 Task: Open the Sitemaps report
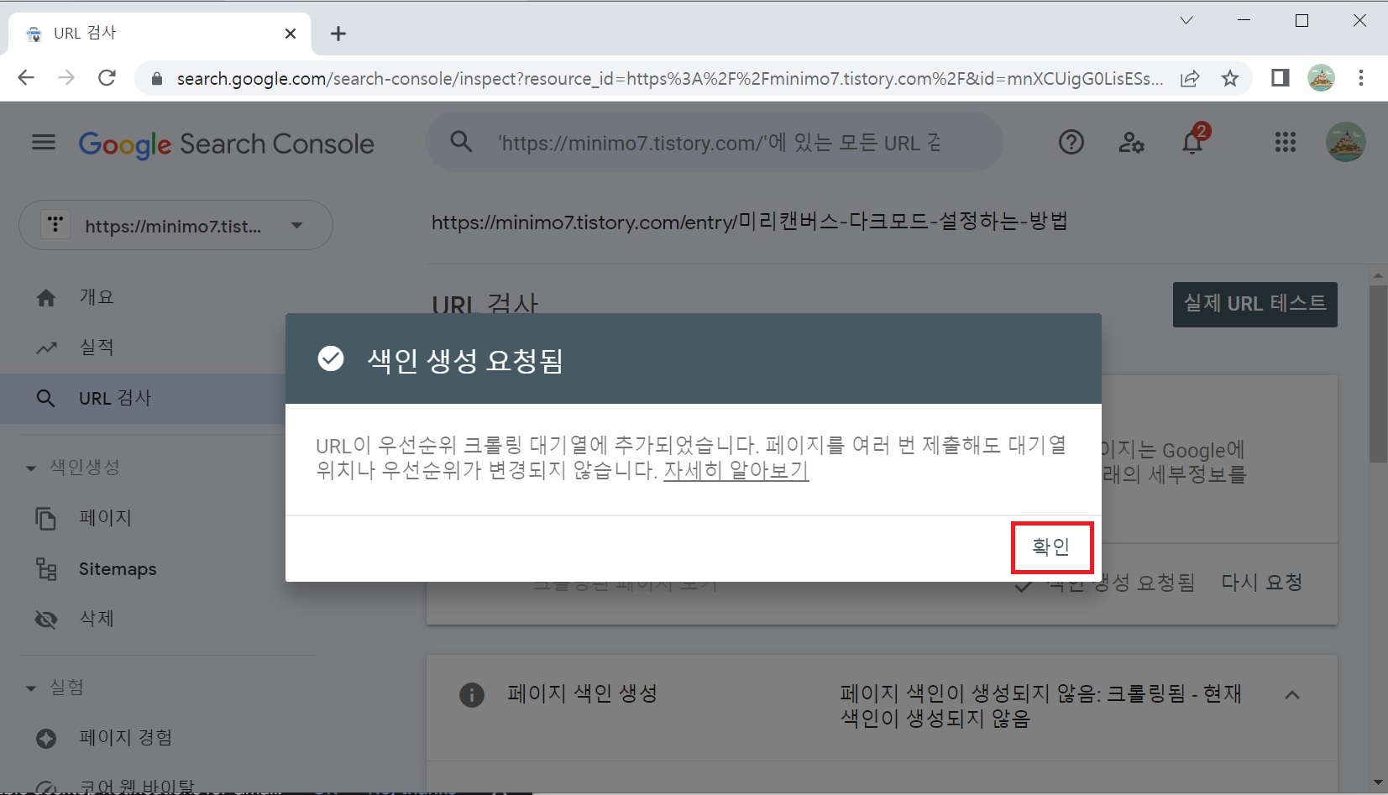coord(118,569)
